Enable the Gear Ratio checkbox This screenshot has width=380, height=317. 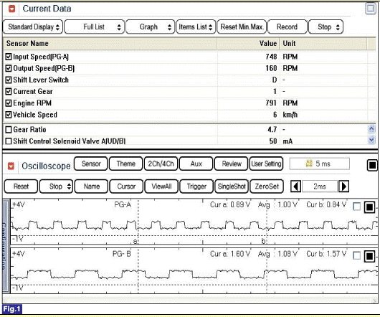[9, 130]
